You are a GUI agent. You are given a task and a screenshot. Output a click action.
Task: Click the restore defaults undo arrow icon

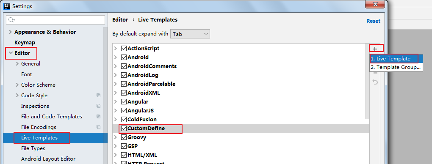coord(375,82)
